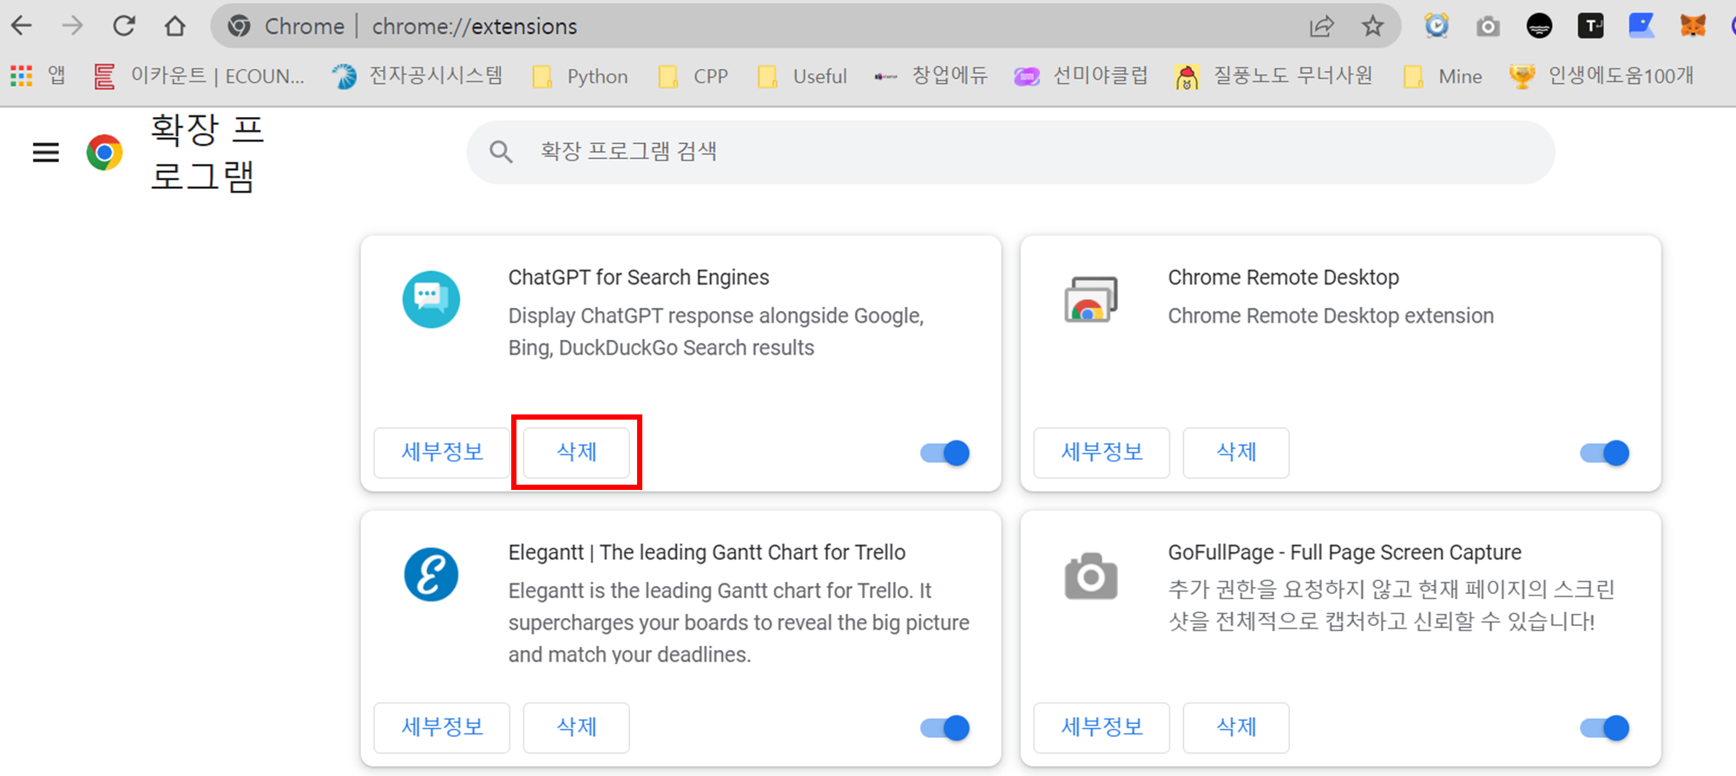The width and height of the screenshot is (1736, 776).
Task: Click the black T extension icon
Action: pos(1590,26)
